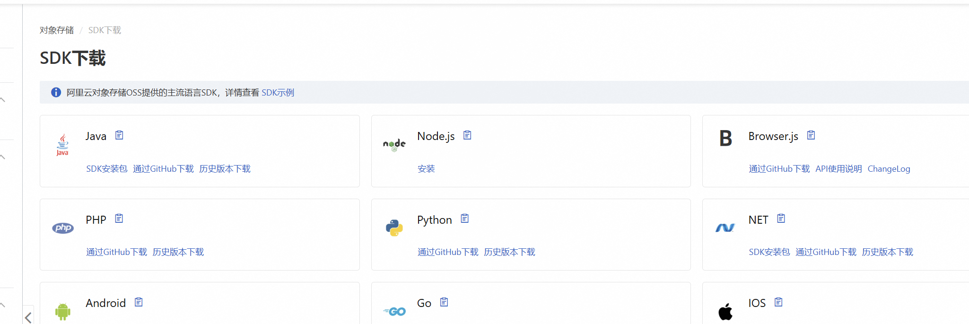Download Java SDK安装包
This screenshot has height=324, width=969.
(x=107, y=169)
